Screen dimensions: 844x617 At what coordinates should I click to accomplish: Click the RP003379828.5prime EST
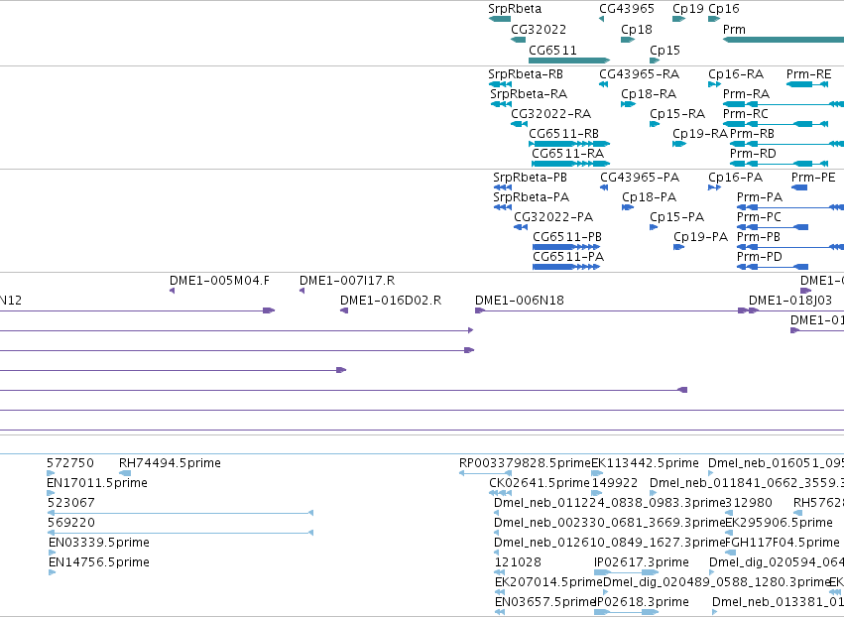[x=486, y=473]
